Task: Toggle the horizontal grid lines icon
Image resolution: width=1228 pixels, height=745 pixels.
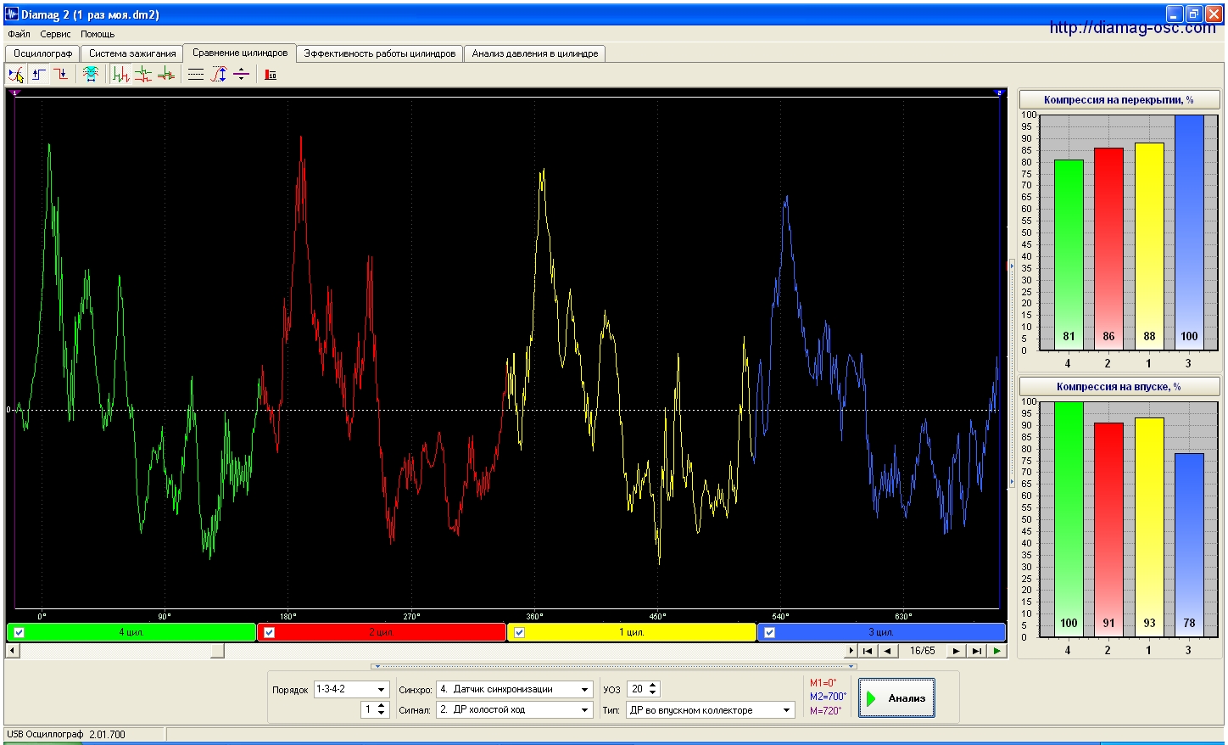Action: click(196, 75)
